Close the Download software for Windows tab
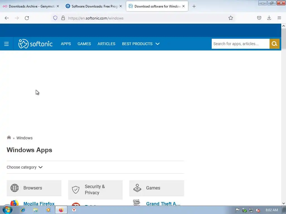The width and height of the screenshot is (286, 214). coord(183,6)
